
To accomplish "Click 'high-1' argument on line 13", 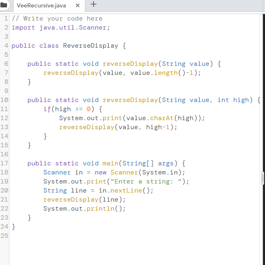I will tap(158, 127).
